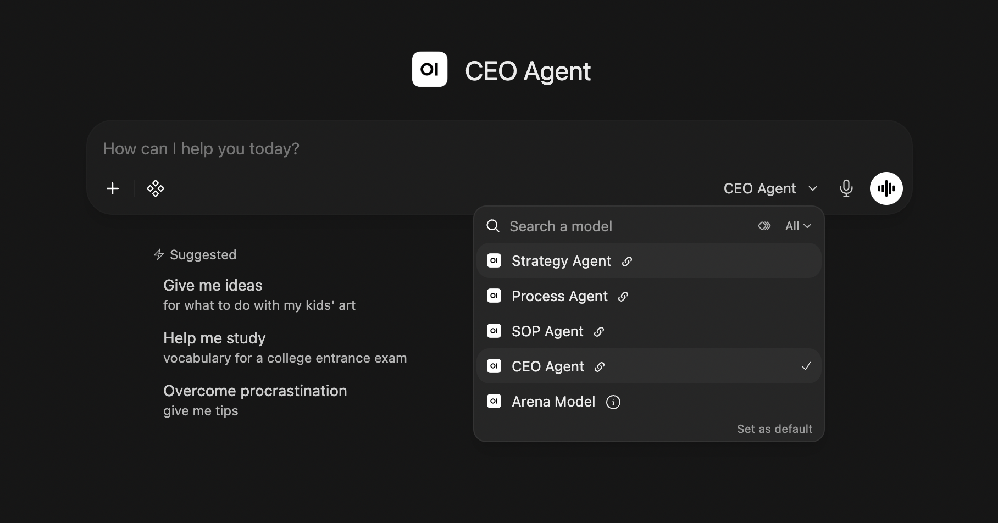
Task: Click the logo icon of Arena Model row
Action: click(494, 401)
